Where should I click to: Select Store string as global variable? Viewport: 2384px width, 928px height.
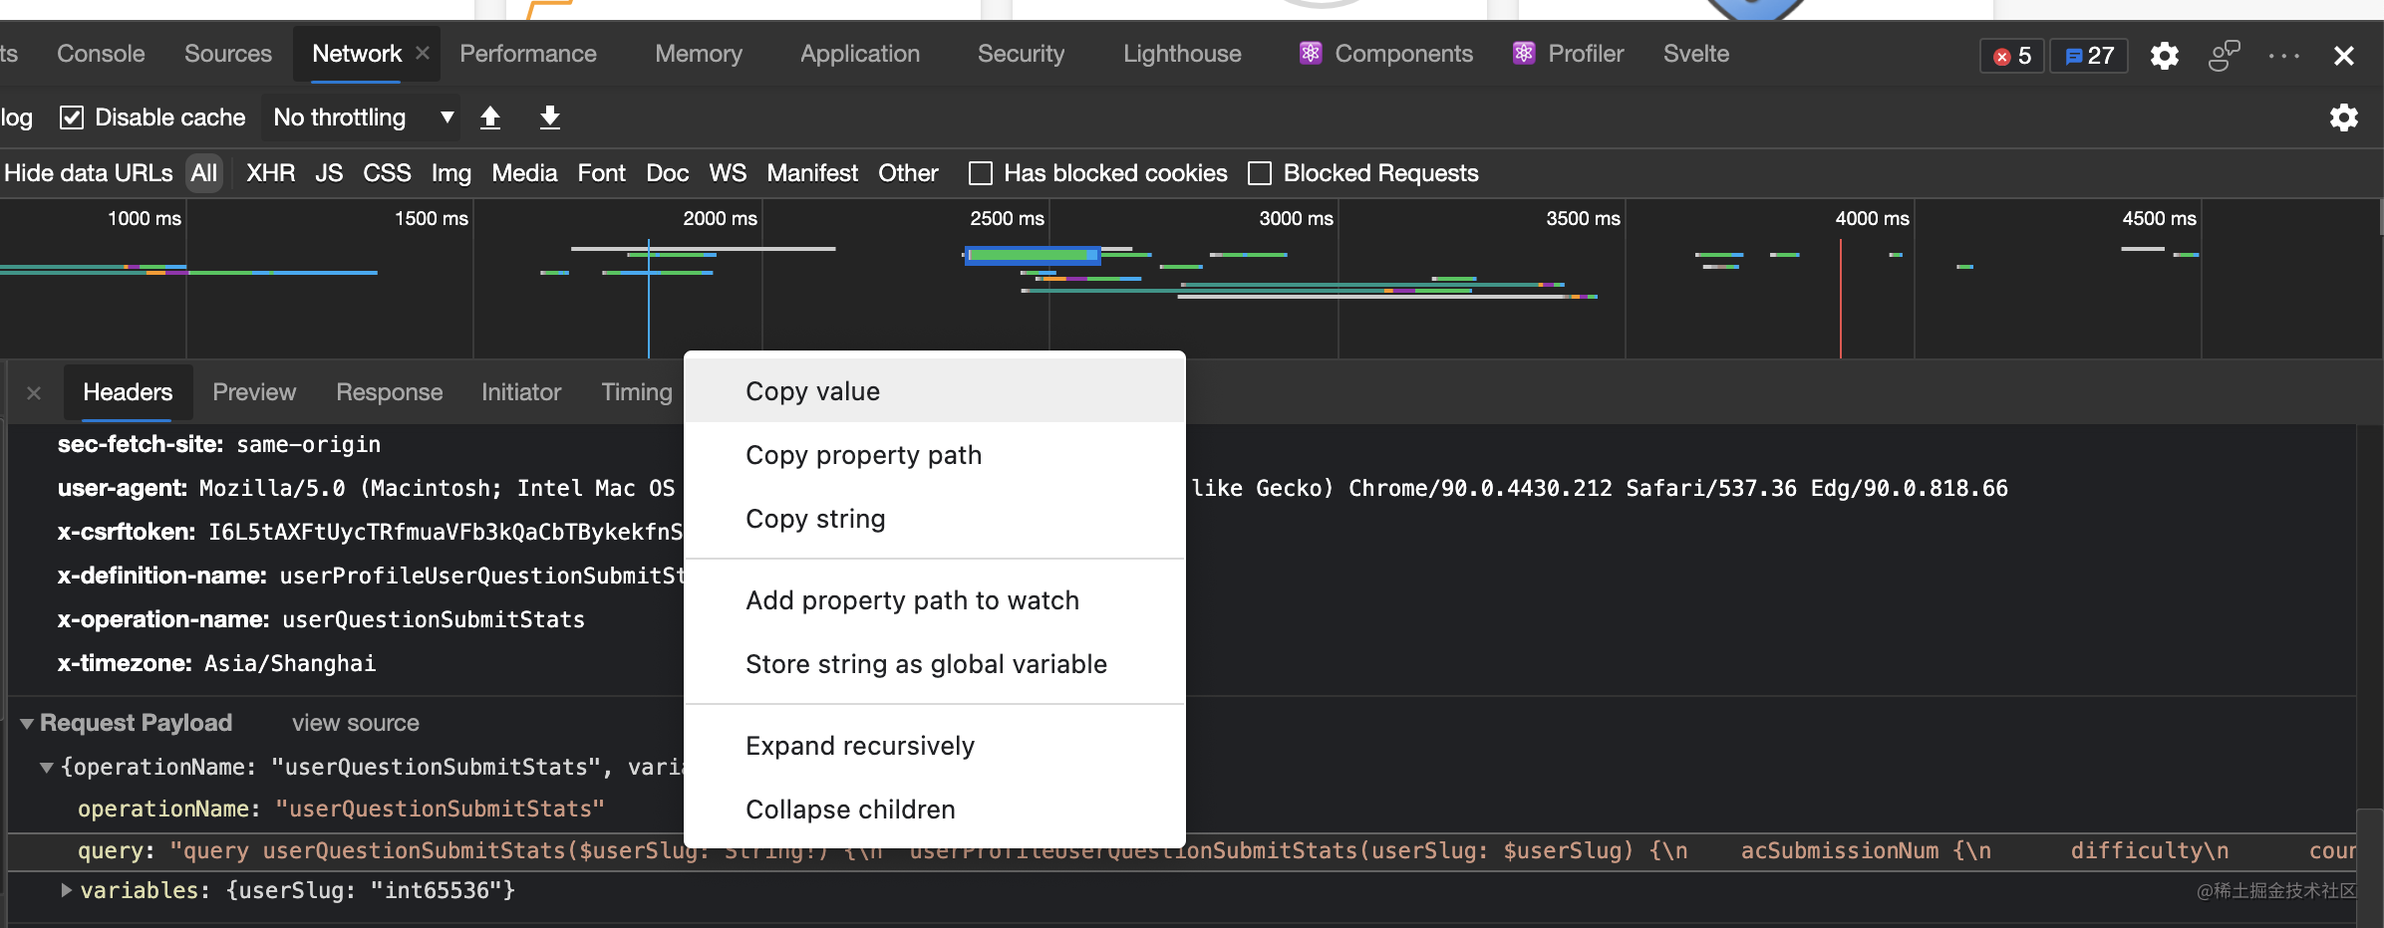click(926, 663)
